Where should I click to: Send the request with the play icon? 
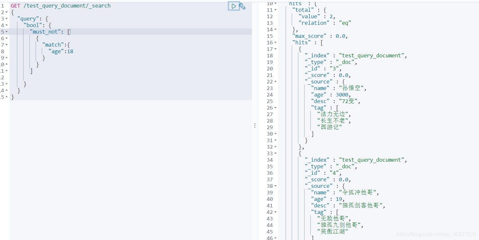pos(234,6)
